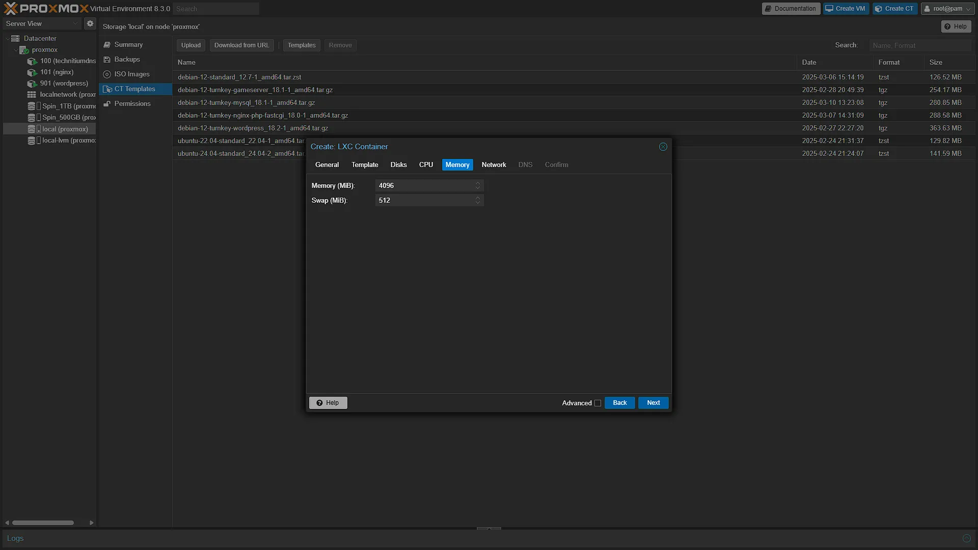Click the Upload button

pyautogui.click(x=191, y=45)
